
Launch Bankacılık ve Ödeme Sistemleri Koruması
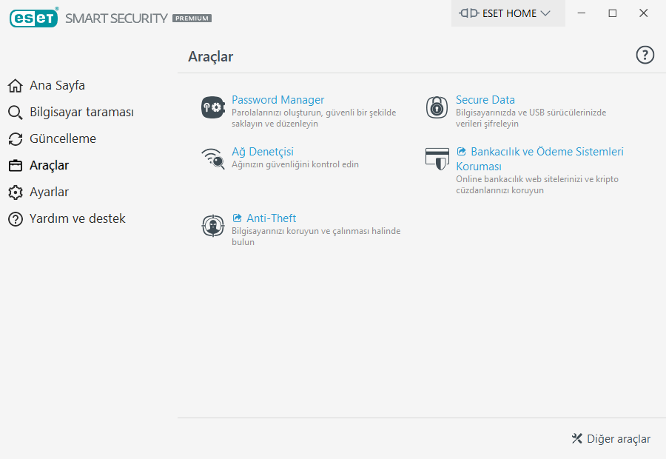pos(546,152)
